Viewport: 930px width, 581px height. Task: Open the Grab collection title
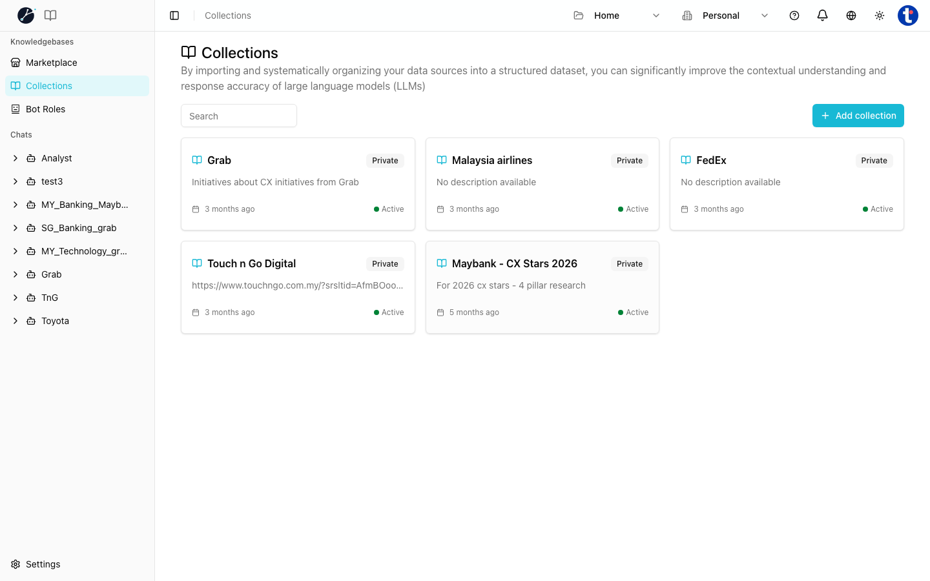219,160
